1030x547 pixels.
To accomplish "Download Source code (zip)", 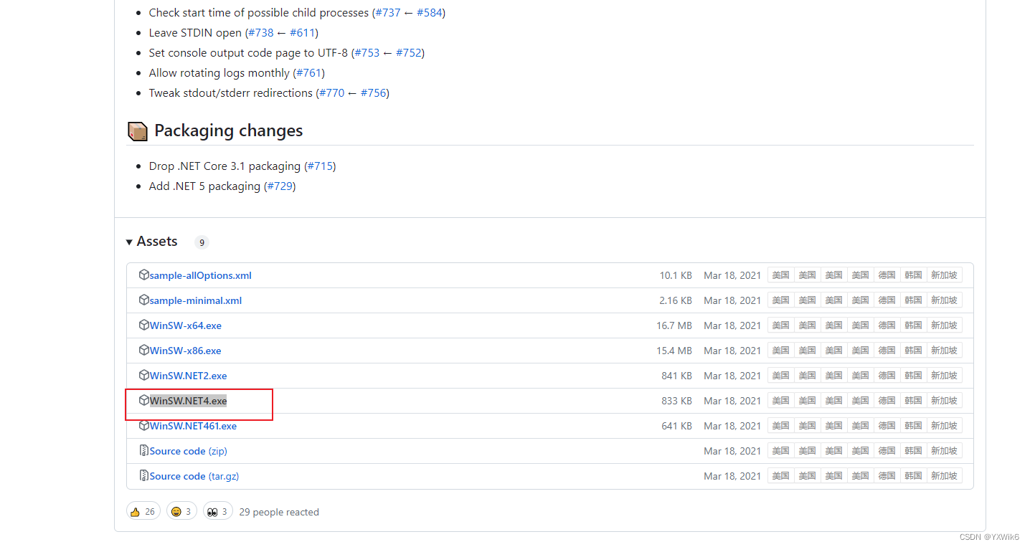I will (x=189, y=451).
